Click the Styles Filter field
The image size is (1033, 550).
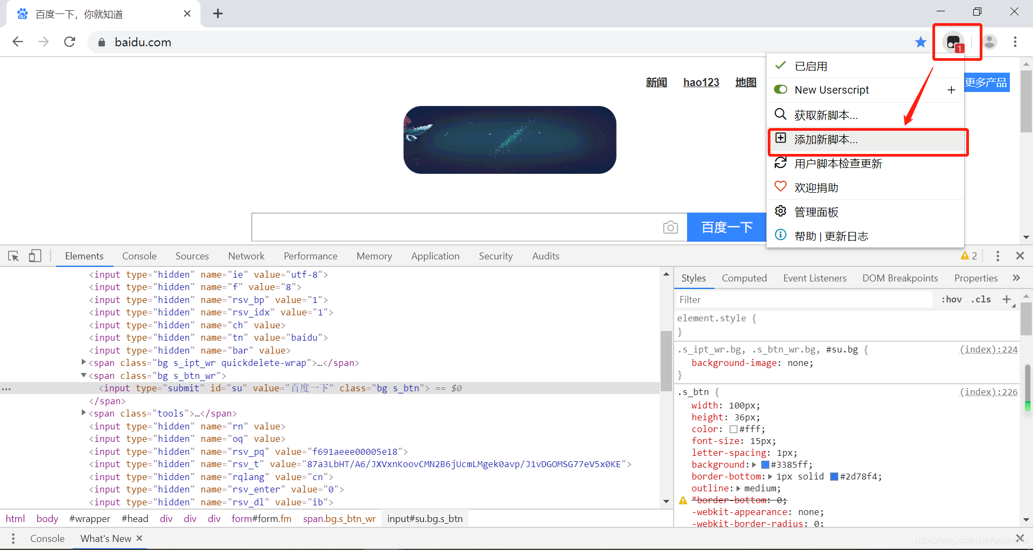pyautogui.click(x=803, y=299)
